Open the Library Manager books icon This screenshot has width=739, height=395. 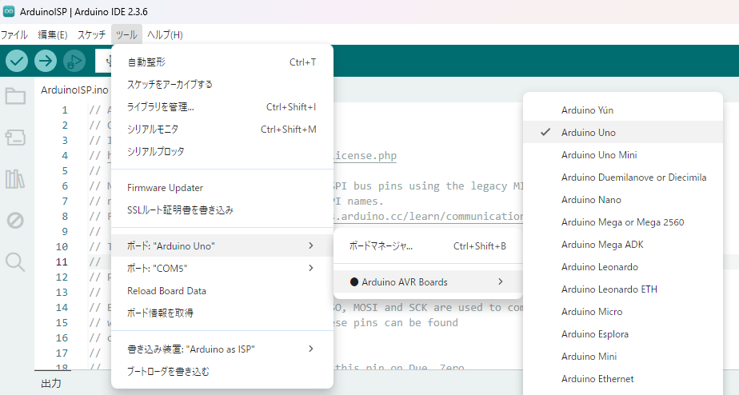click(15, 179)
